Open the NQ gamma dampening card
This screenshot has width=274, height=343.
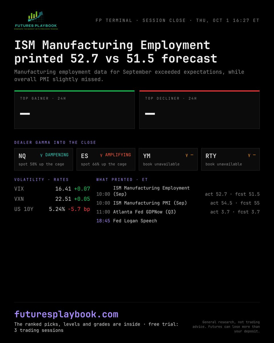tap(44, 159)
